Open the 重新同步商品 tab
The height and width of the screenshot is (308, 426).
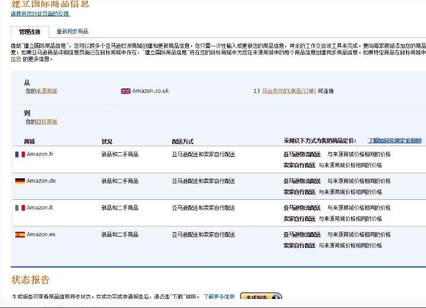72,32
